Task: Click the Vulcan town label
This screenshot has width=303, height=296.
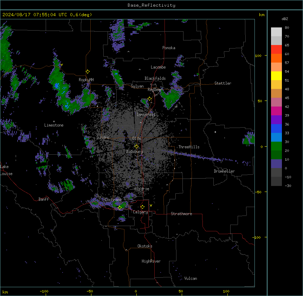Action: 191,278
